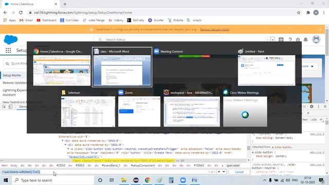Viewport: 329px width, 185px height.
Task: Reload the Salesforce page
Action: tap(21, 12)
